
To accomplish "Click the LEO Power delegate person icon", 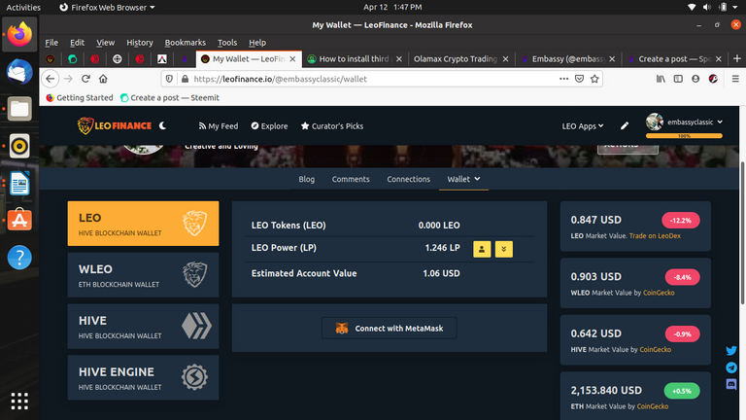I will point(482,249).
